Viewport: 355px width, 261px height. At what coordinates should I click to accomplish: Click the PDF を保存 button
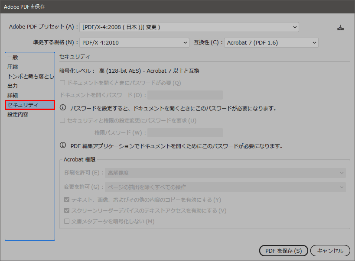(x=283, y=251)
